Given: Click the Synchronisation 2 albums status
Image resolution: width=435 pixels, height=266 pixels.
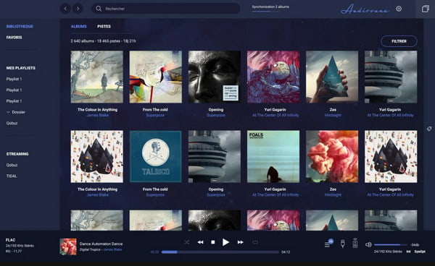Looking at the screenshot, I should 270,7.
